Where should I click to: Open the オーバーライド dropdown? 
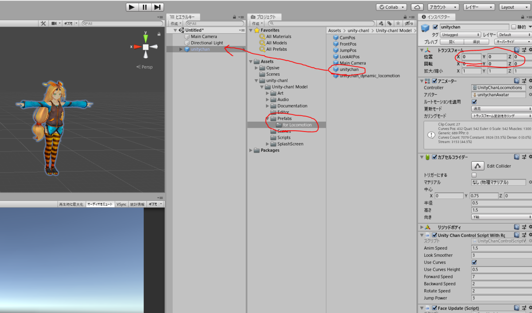(512, 42)
